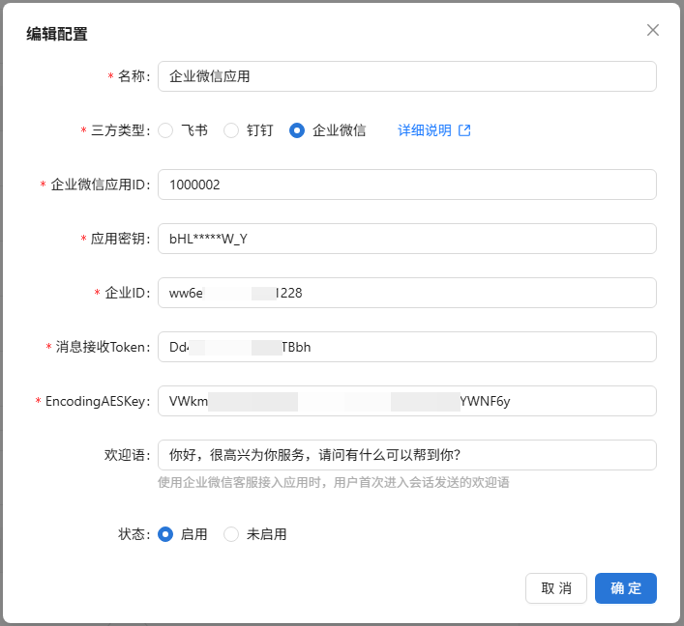Click the 消息接收Token input field
The width and height of the screenshot is (684, 626).
pos(407,347)
